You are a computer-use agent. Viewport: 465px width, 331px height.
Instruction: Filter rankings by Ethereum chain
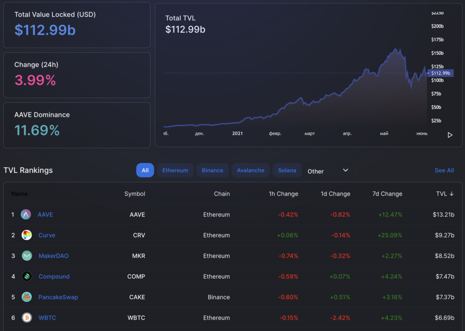tap(175, 171)
